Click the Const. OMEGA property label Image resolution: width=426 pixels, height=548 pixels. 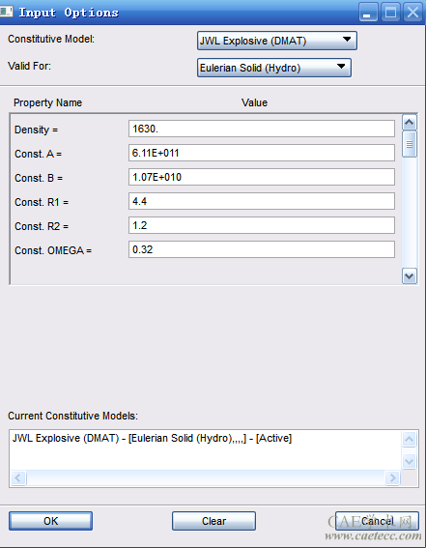53,250
